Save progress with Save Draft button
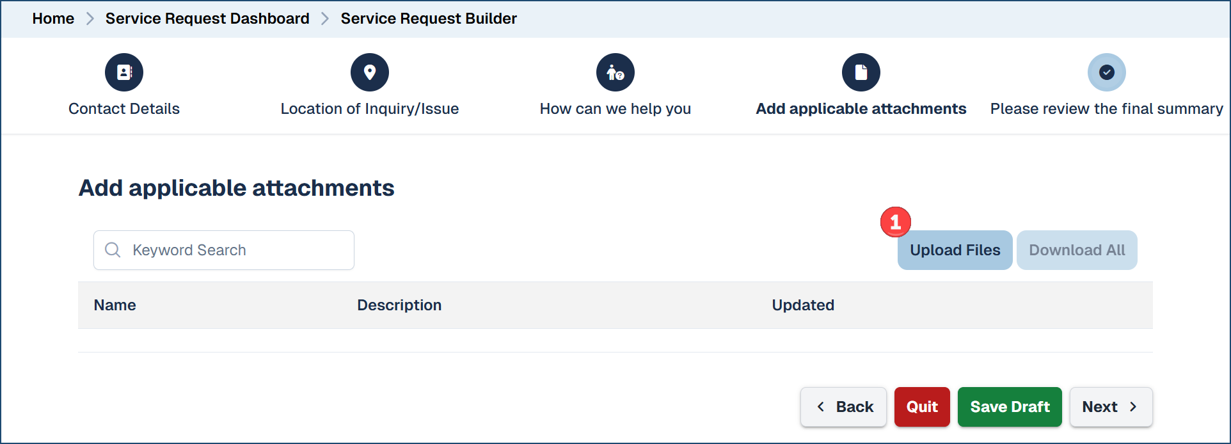 tap(1010, 407)
